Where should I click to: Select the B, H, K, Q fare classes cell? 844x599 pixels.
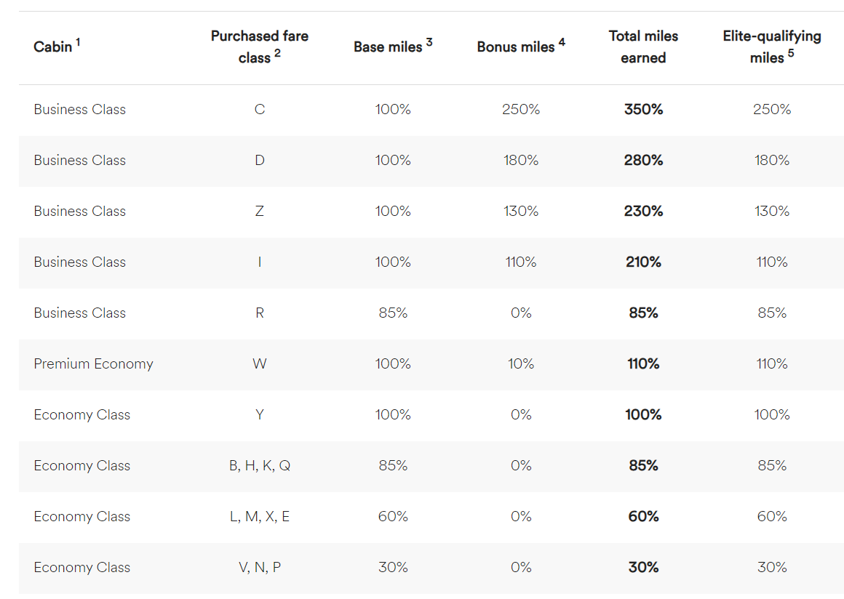point(259,466)
